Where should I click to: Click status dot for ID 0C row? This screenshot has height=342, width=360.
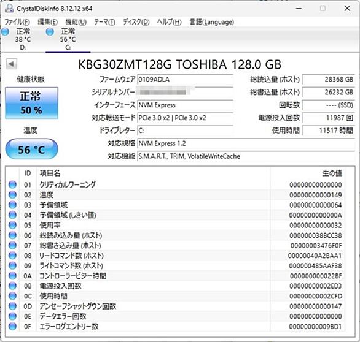tap(12, 296)
